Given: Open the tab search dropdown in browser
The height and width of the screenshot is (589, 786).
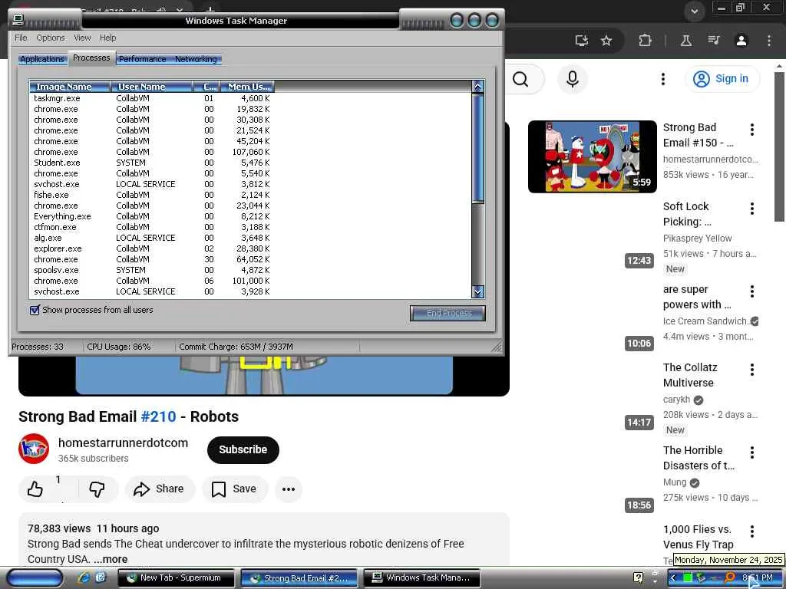Looking at the screenshot, I should (x=694, y=11).
